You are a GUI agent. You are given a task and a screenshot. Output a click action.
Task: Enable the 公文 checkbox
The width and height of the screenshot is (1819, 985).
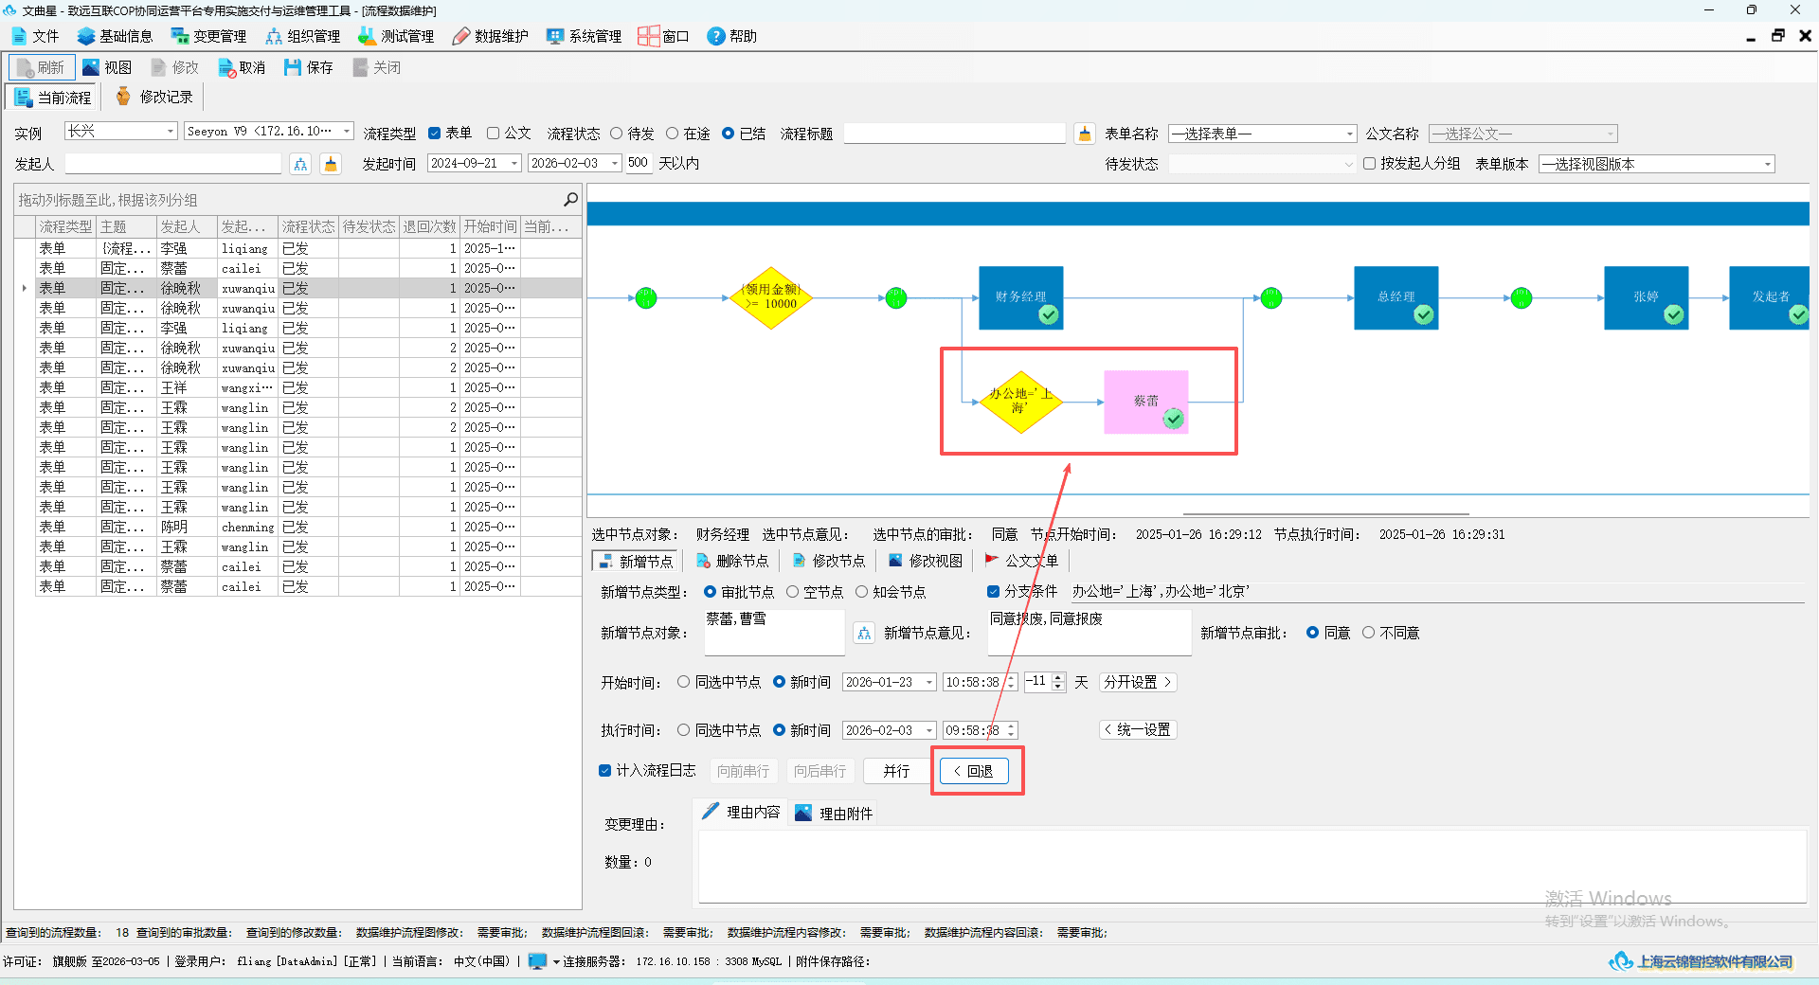tap(493, 134)
